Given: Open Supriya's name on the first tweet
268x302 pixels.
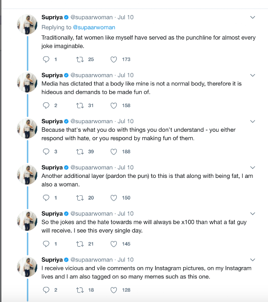Looking at the screenshot, I should coord(52,17).
